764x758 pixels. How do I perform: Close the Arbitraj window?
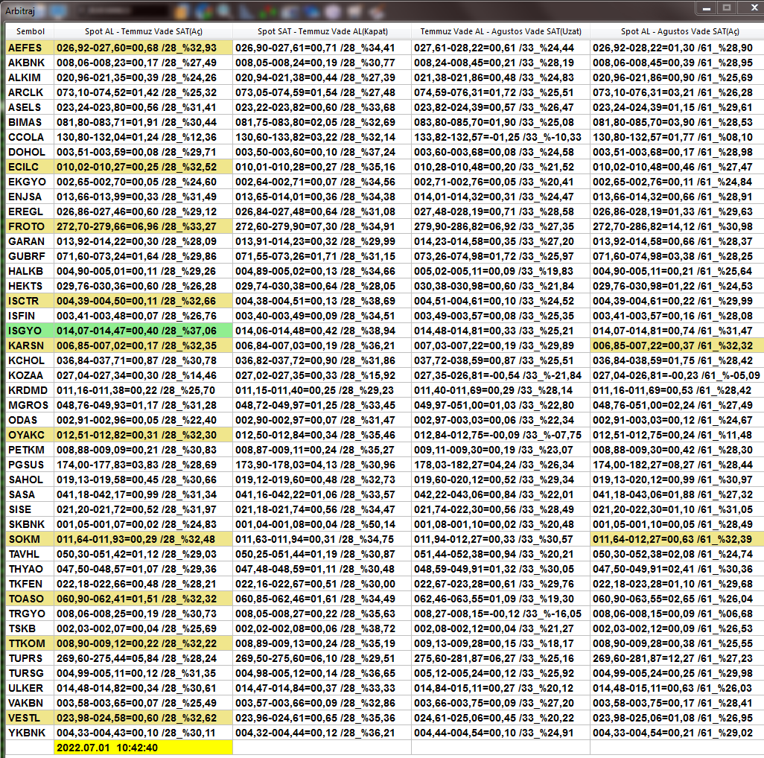tap(751, 8)
